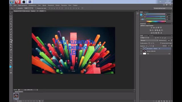Filter layers by type layers icon
This screenshot has height=102, width=182.
coord(160,38)
